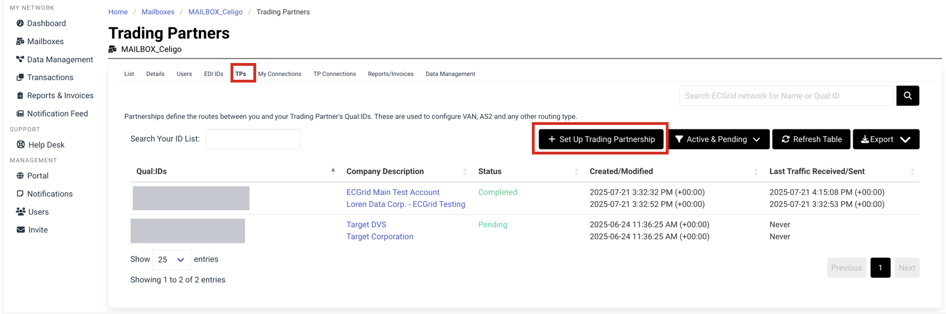Switch to the List tab

(x=129, y=74)
